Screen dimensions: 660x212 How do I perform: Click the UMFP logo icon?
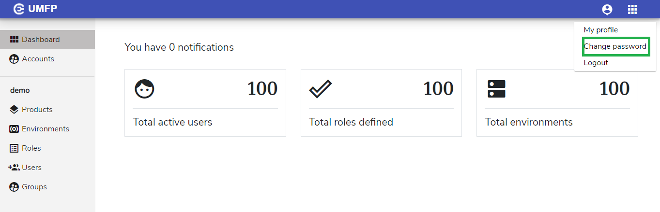[x=19, y=9]
